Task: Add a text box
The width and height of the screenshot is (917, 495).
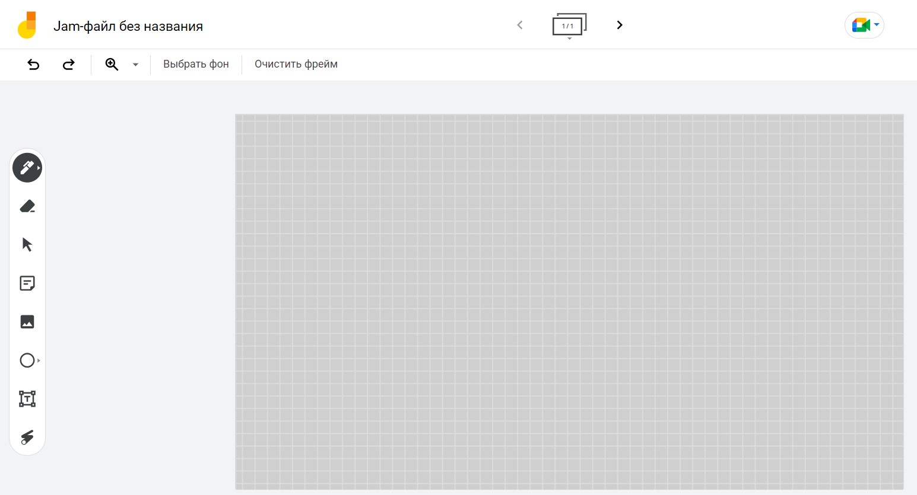Action: coord(27,399)
